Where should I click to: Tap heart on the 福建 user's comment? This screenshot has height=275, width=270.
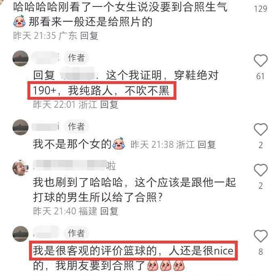pyautogui.click(x=261, y=170)
